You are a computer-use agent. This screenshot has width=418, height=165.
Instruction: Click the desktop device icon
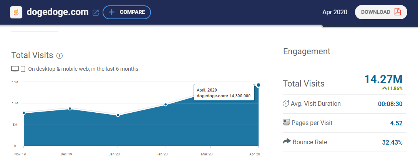[15, 69]
